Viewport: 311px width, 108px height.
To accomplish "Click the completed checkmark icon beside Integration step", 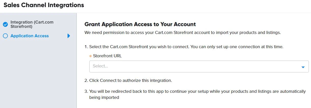I will point(5,24).
